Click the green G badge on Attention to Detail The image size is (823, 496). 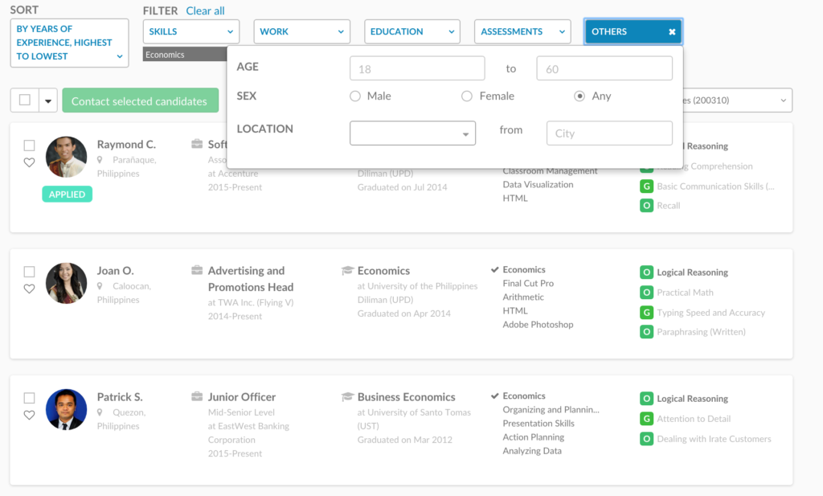(x=645, y=418)
